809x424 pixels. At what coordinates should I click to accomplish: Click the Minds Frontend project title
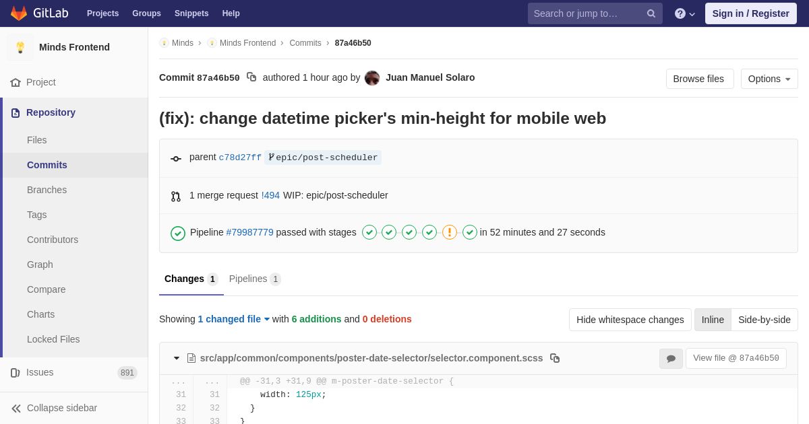pos(74,47)
